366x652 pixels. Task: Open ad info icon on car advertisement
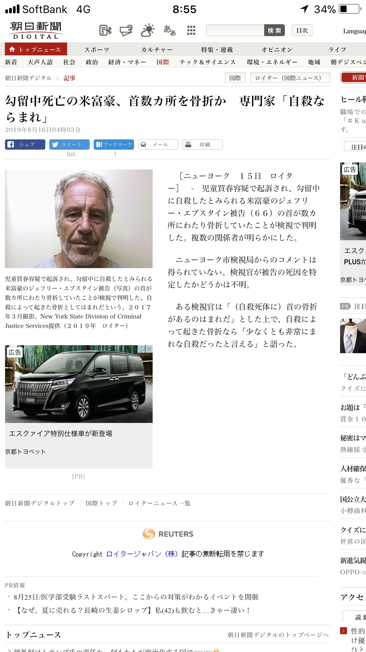pyautogui.click(x=142, y=349)
